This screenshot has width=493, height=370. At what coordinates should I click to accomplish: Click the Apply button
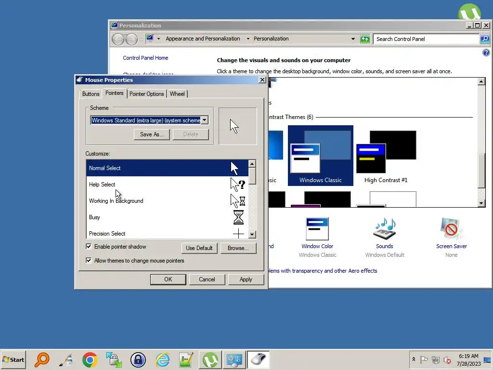[x=246, y=279]
